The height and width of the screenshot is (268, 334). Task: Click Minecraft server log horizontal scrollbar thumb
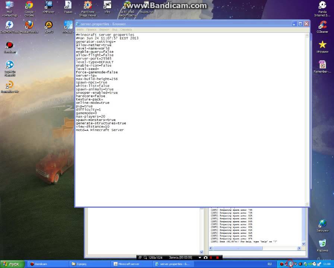coord(238,248)
